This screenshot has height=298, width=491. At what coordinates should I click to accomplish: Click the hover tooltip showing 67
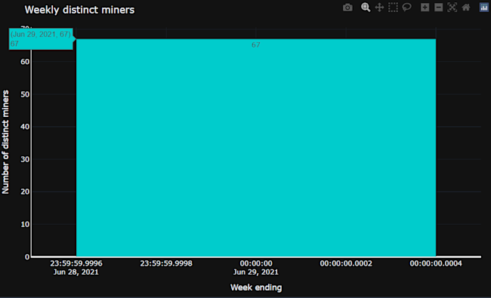click(x=41, y=38)
